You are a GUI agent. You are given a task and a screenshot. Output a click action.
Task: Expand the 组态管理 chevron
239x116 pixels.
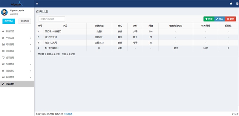[31, 51]
